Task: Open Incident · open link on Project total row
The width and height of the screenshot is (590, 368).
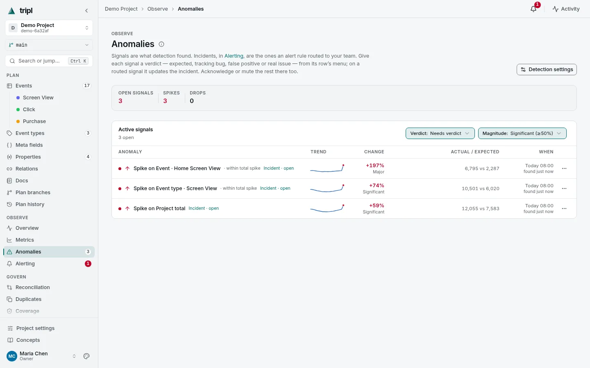Action: pos(204,209)
